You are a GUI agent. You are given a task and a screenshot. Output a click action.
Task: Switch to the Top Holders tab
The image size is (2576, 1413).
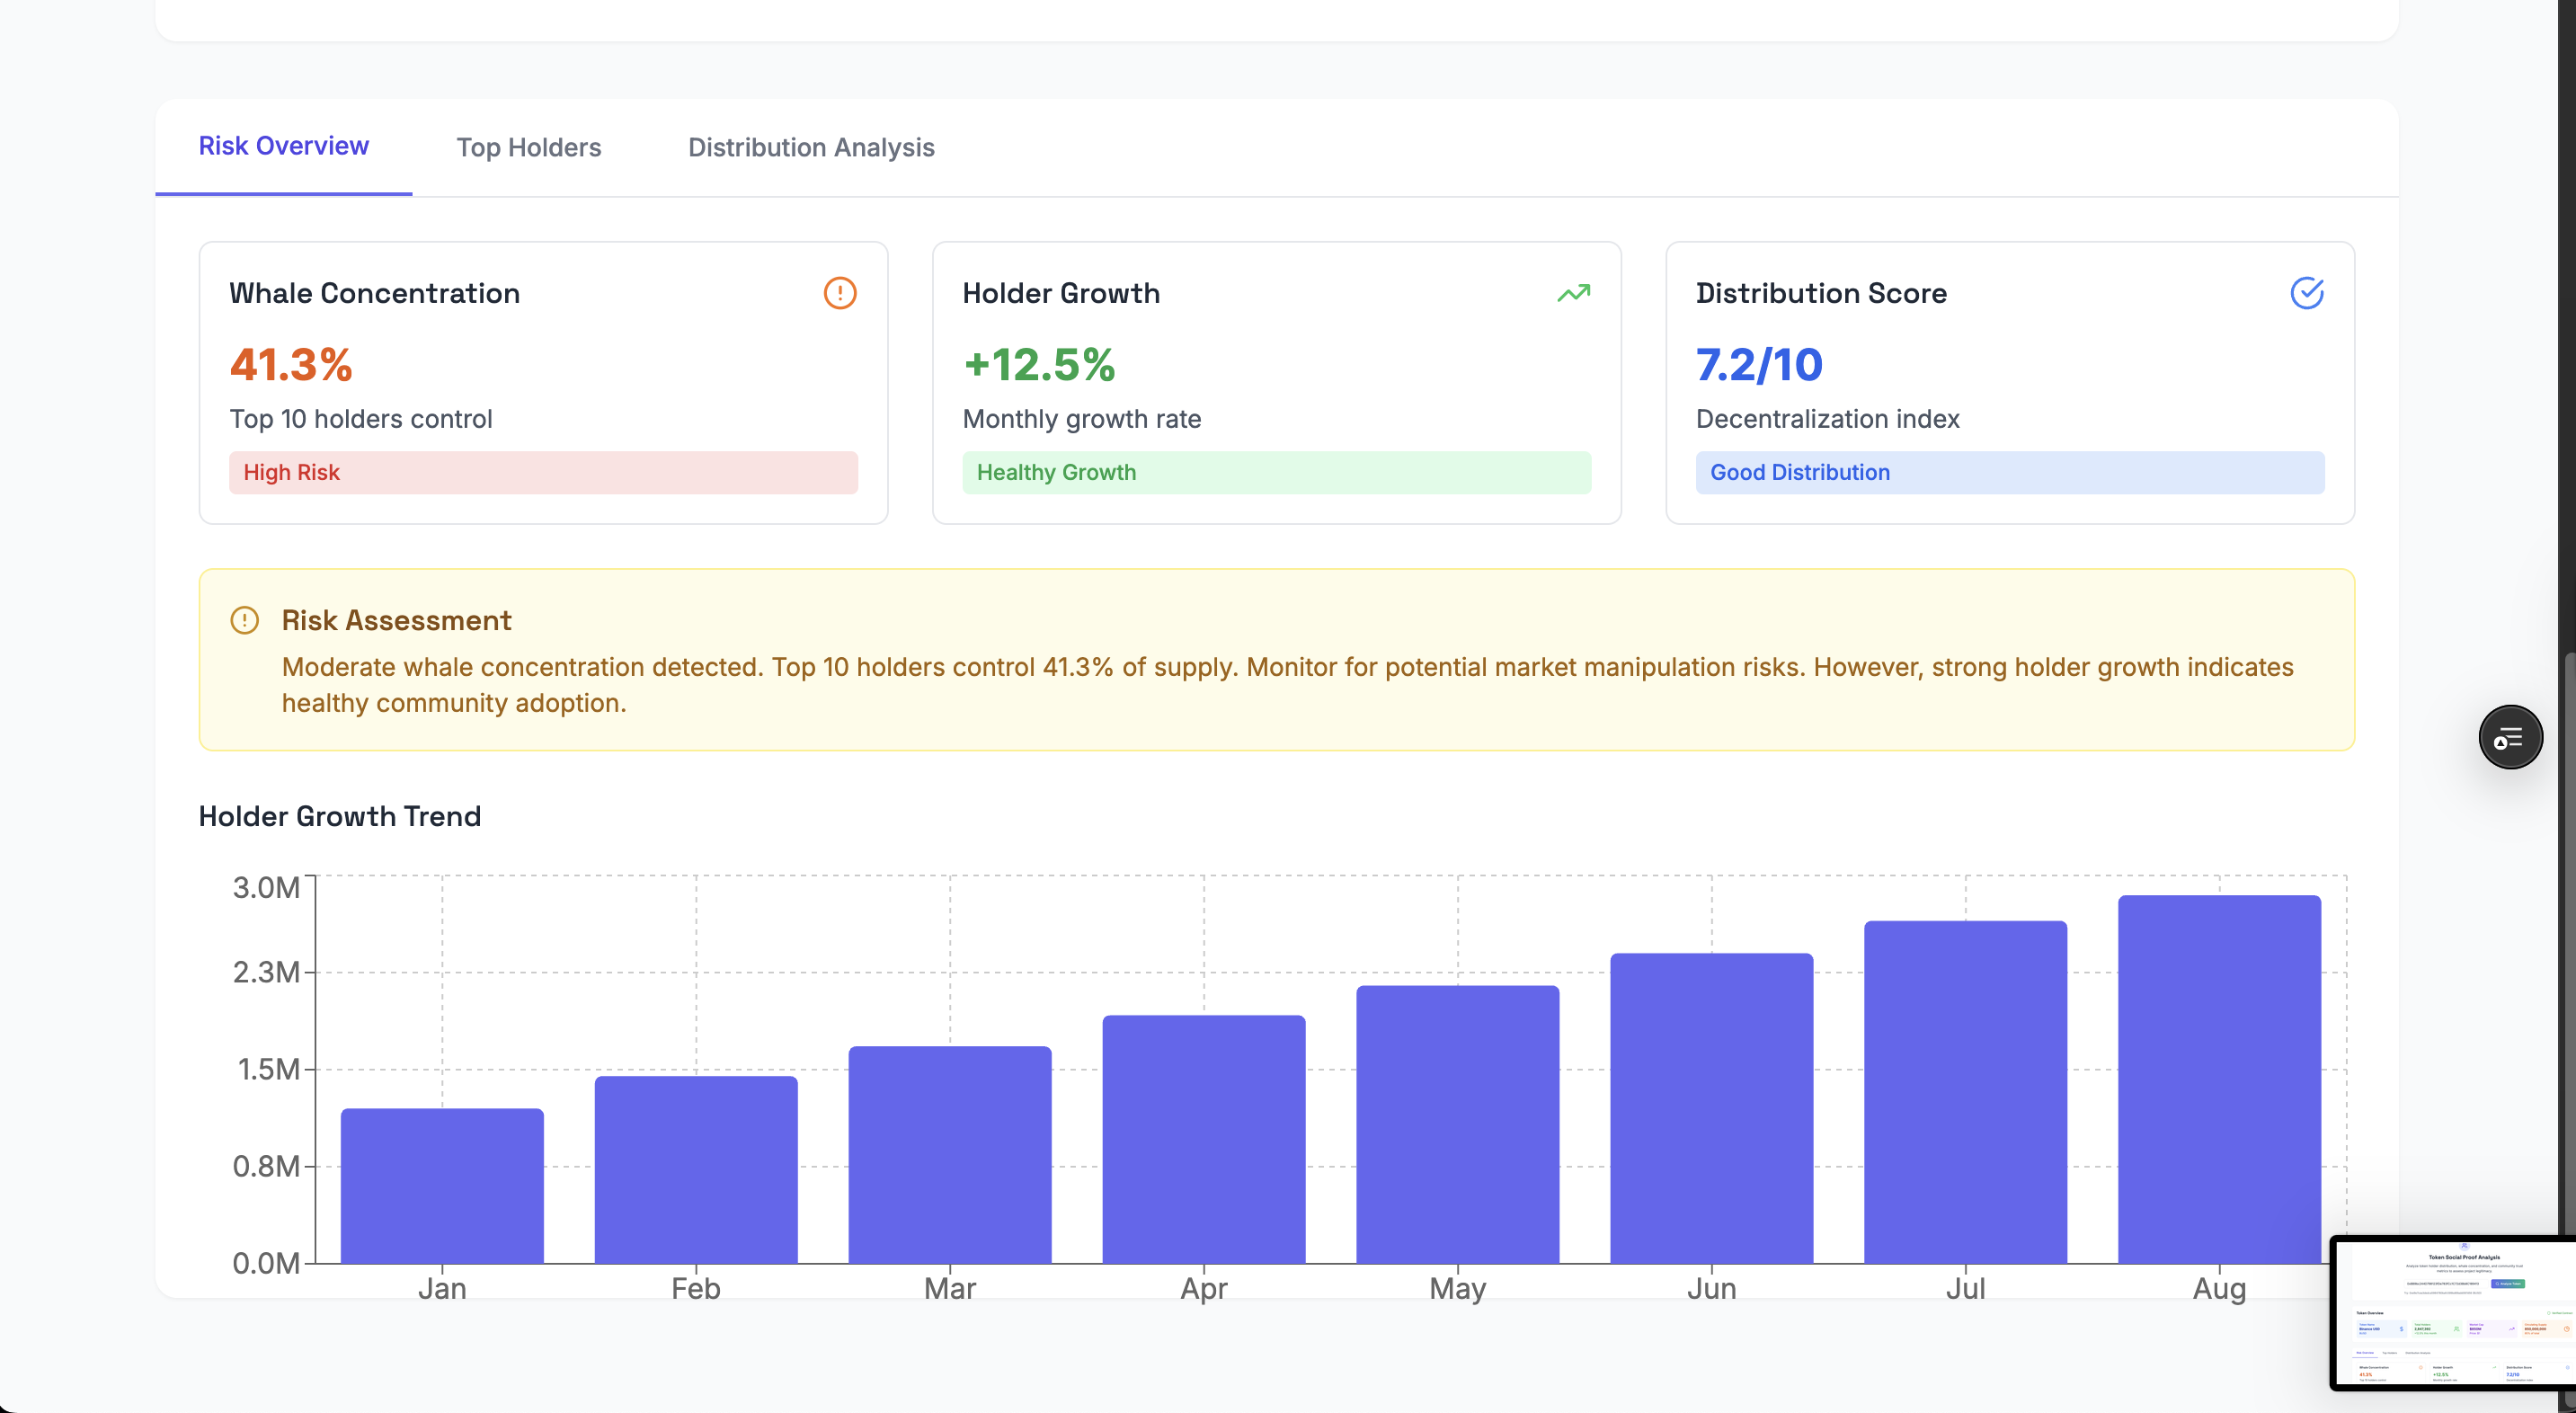coord(529,148)
